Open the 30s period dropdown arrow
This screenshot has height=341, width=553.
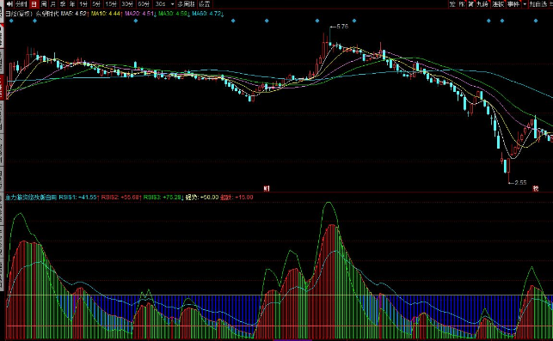173,4
